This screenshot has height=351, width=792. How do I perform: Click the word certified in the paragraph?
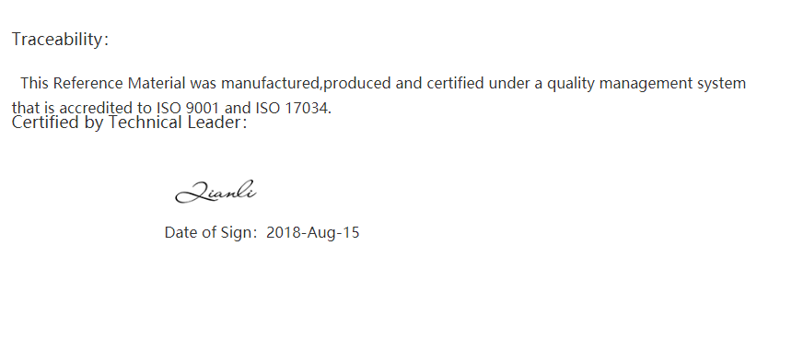pos(455,83)
